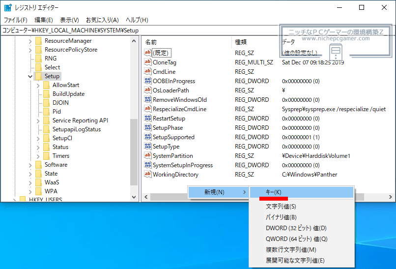Click the SetupapiLogStatus folder icon
Viewport: 396px width, 269px height.
point(47,129)
